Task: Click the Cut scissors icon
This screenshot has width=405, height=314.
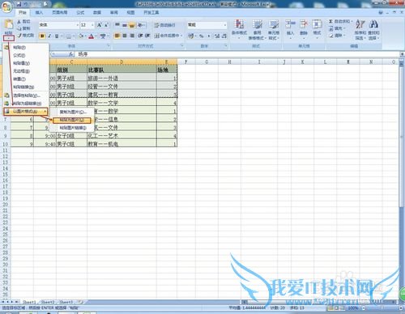Action: [19, 22]
